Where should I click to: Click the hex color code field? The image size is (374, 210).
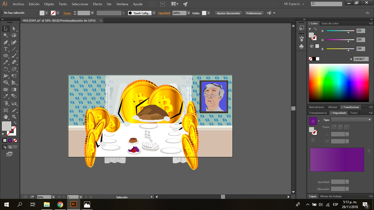(x=361, y=59)
